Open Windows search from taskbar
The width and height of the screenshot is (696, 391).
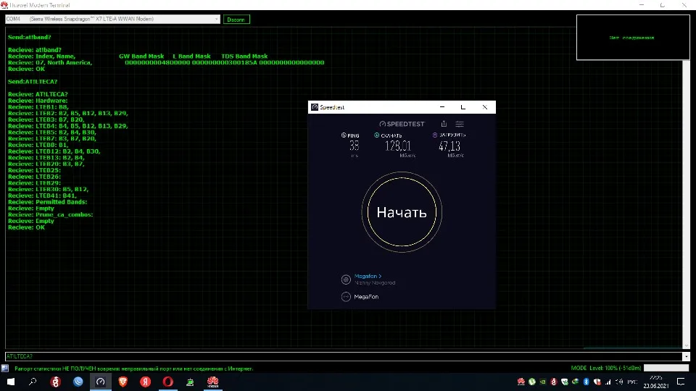point(33,382)
